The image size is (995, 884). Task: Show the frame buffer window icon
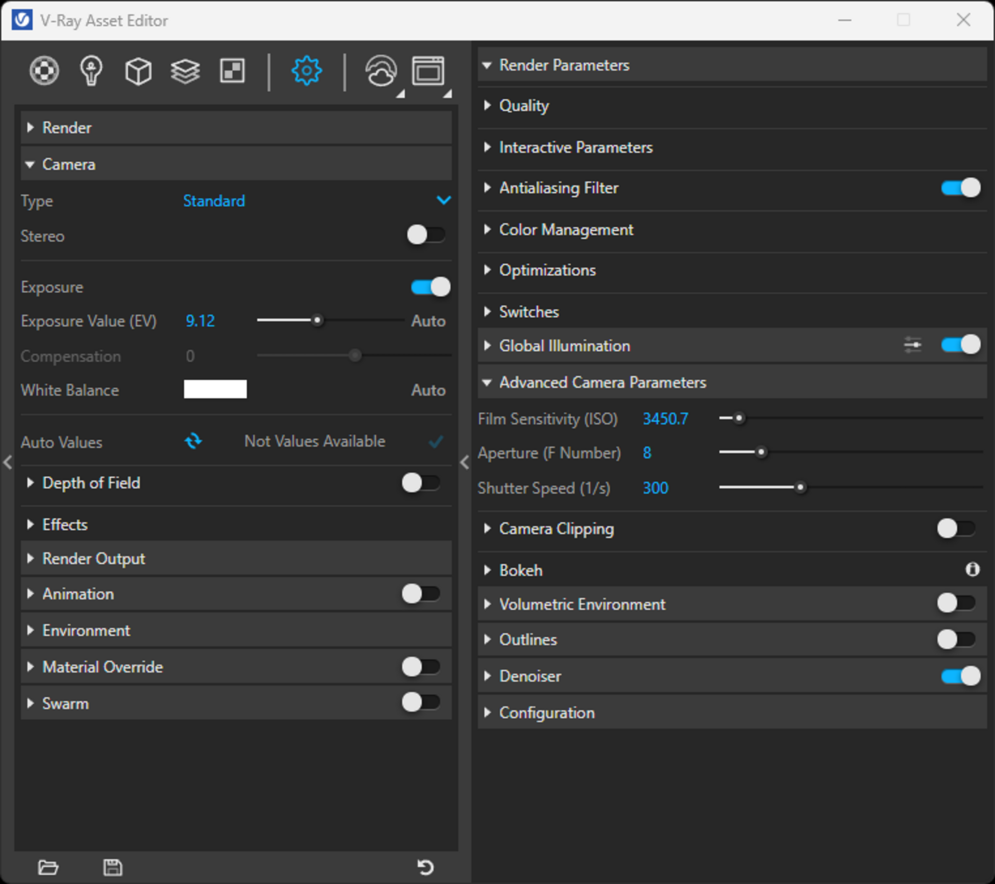click(428, 70)
